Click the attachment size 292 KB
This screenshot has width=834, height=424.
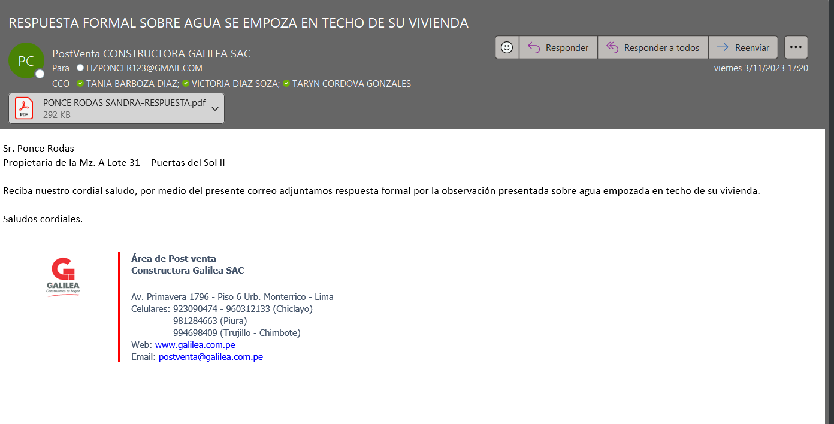pos(57,115)
